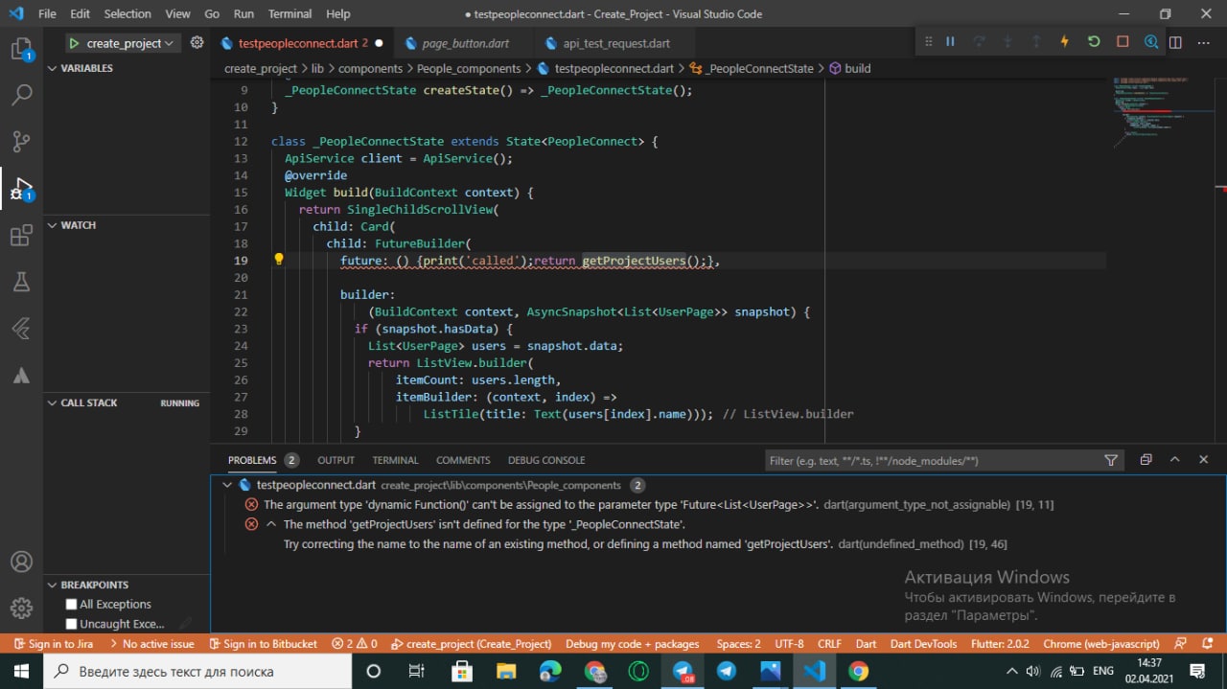Click the problems filter funnel icon

[x=1111, y=460]
